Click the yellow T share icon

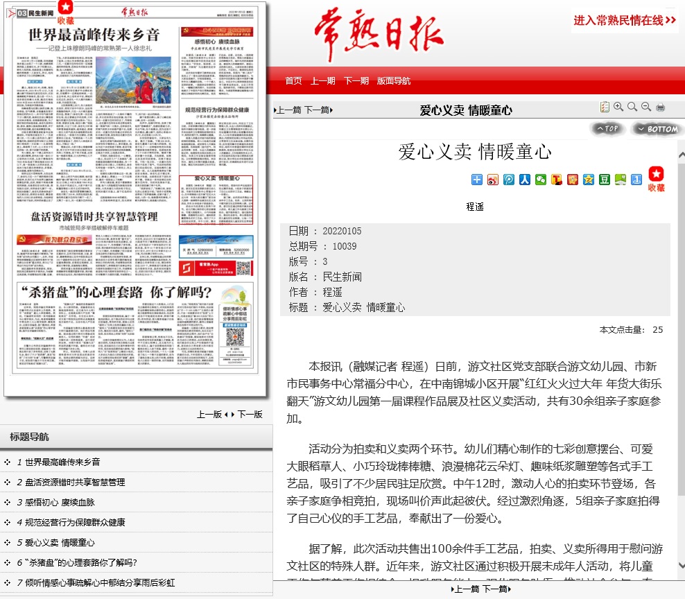click(557, 180)
